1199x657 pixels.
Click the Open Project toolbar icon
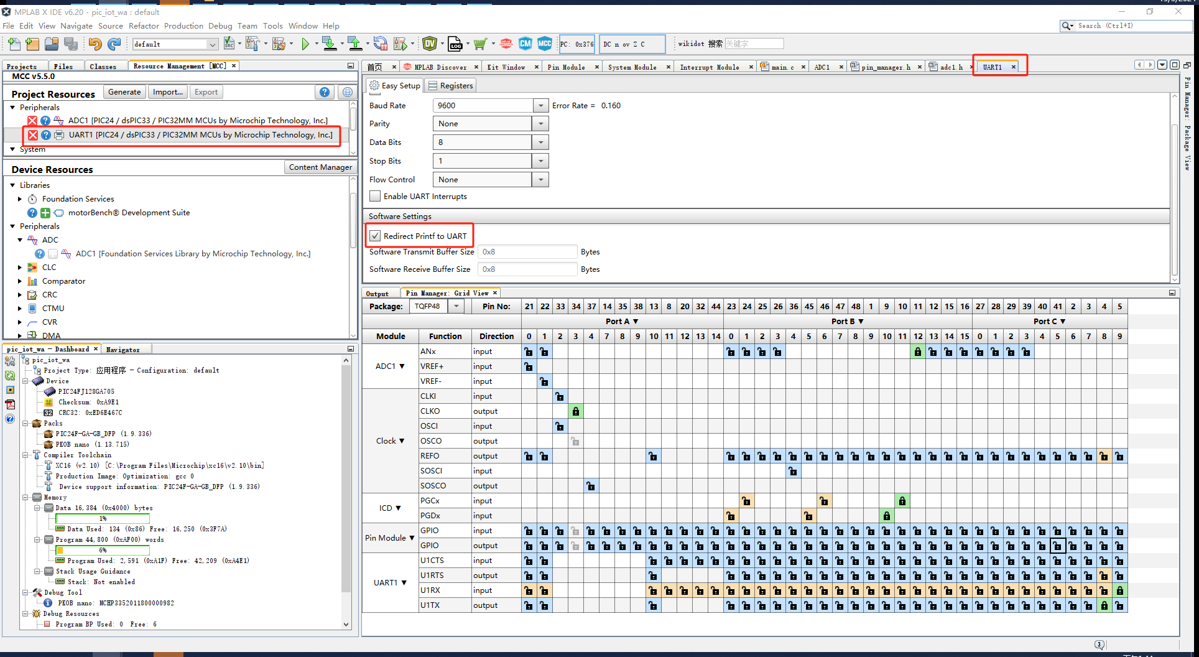pos(52,44)
